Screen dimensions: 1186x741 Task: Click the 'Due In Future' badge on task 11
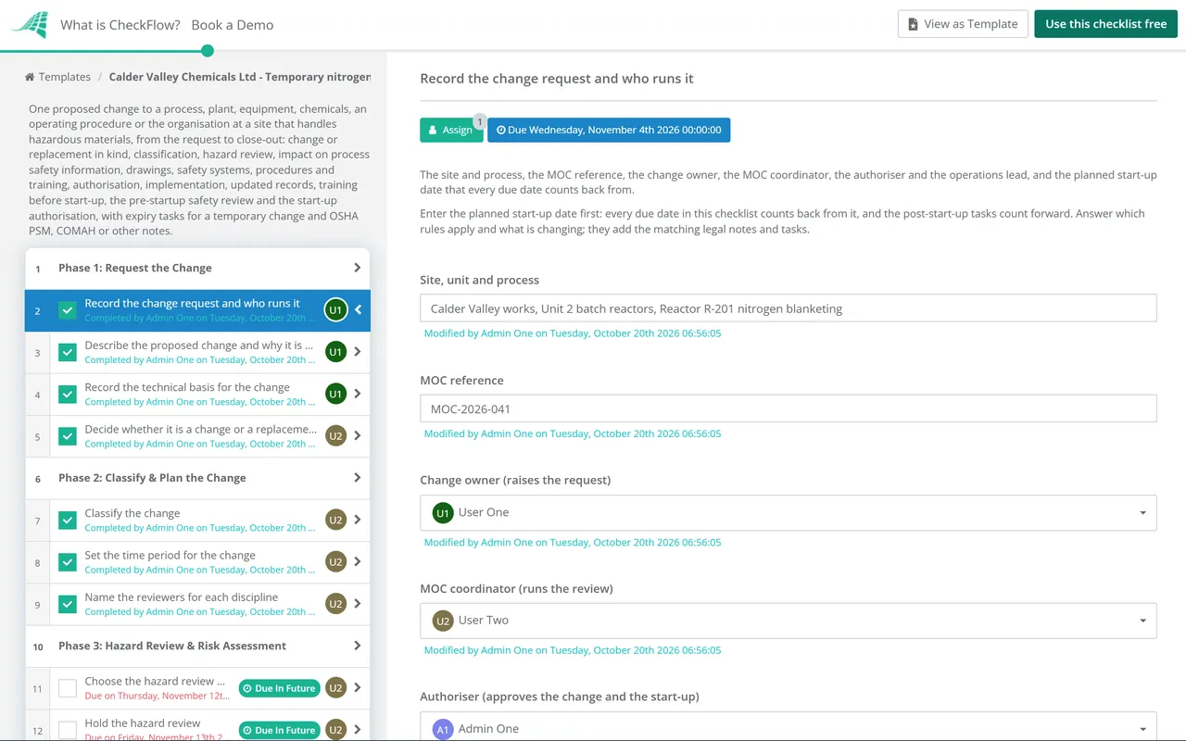click(279, 688)
